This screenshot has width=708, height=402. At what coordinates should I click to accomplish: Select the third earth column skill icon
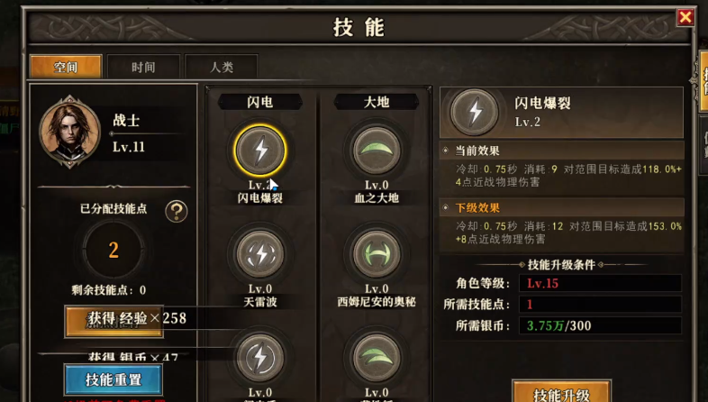coord(377,358)
